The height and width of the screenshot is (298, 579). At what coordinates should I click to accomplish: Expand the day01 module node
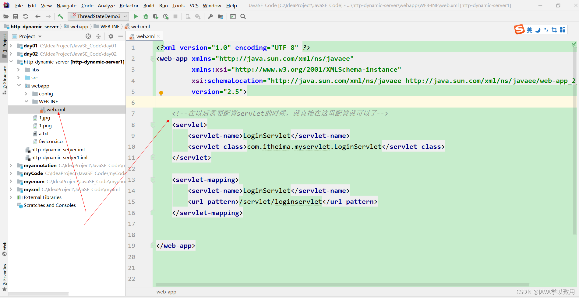11,46
